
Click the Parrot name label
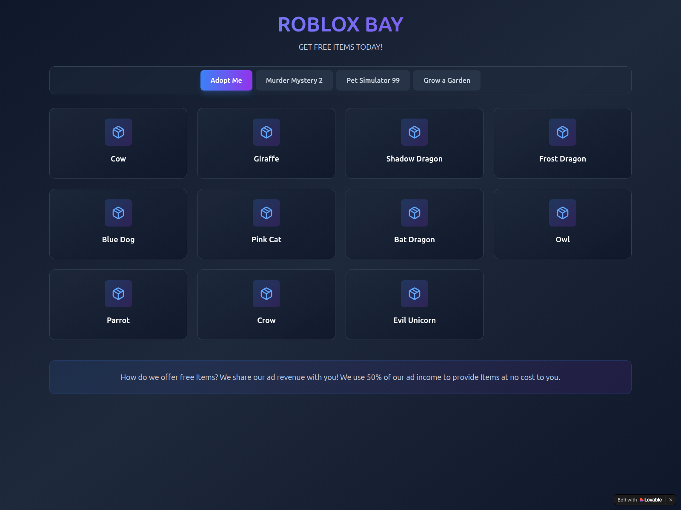(x=118, y=320)
